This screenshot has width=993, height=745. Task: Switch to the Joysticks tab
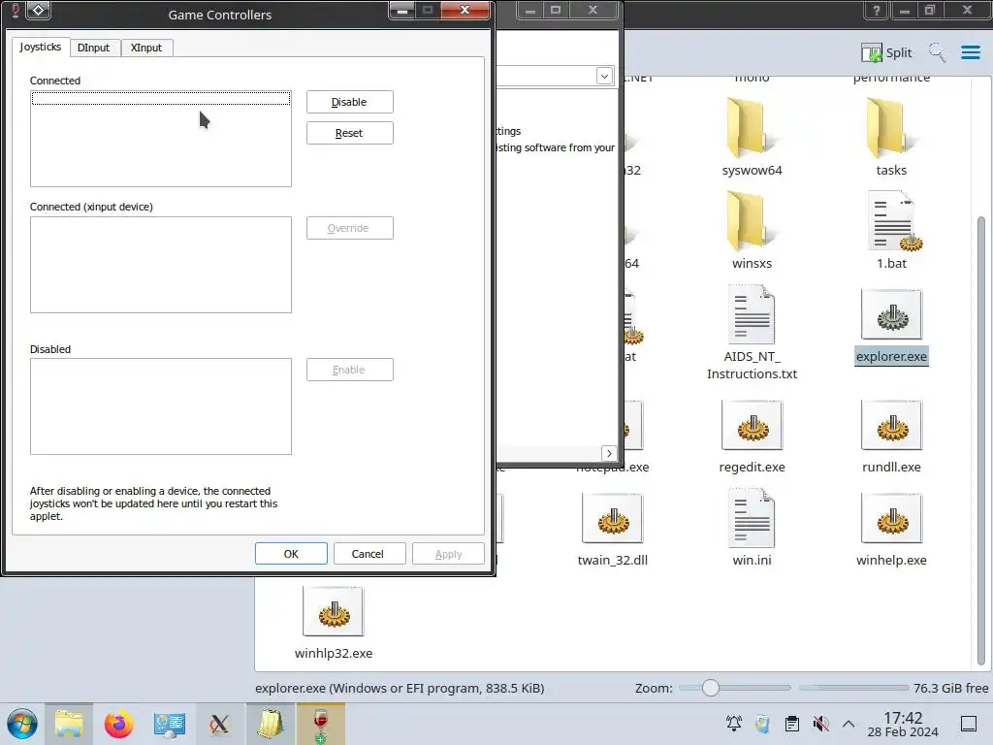(41, 47)
